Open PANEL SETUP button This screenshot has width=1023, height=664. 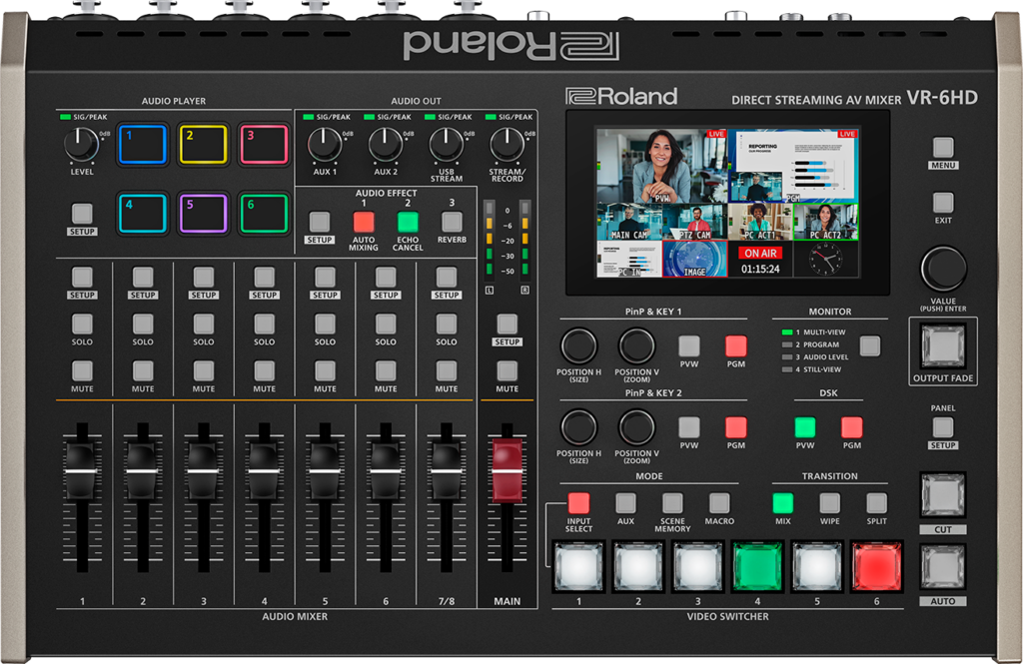[x=943, y=426]
